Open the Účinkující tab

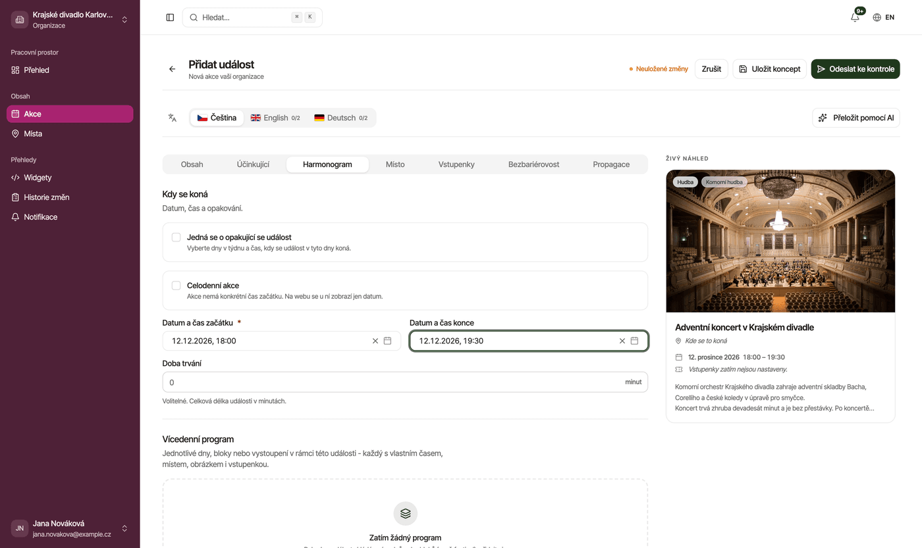(253, 164)
